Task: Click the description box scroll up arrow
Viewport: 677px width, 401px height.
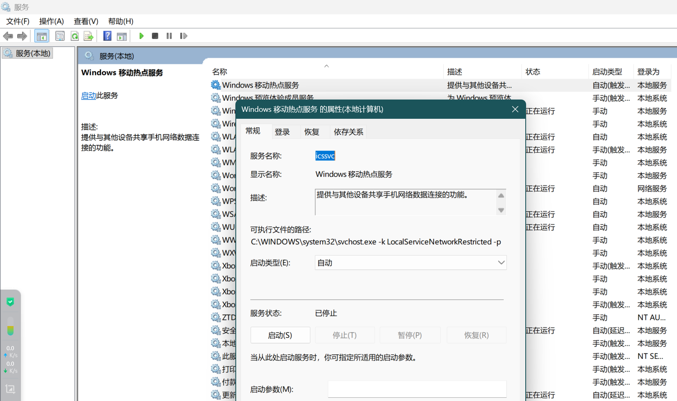Action: [x=501, y=195]
